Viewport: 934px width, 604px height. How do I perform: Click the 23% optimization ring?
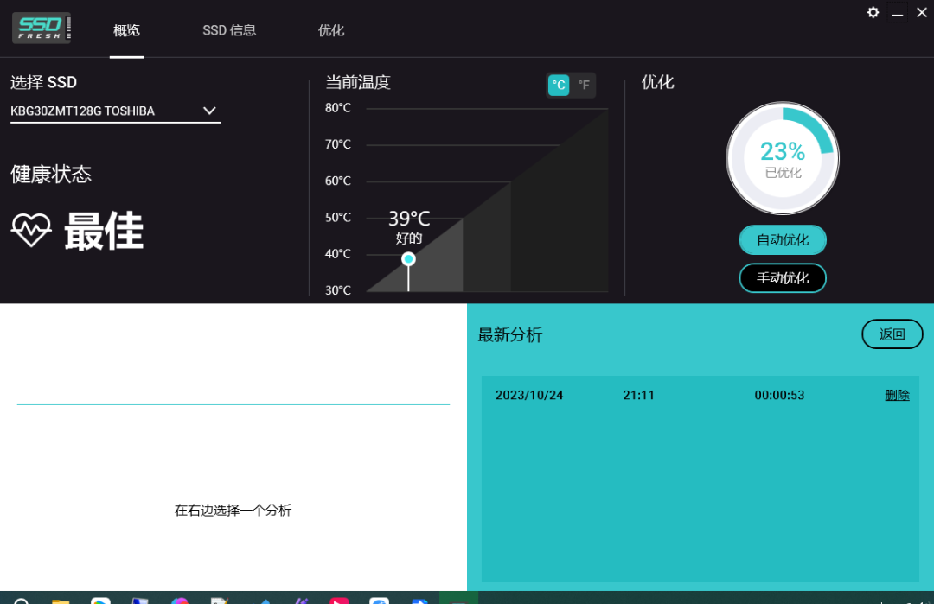[782, 158]
